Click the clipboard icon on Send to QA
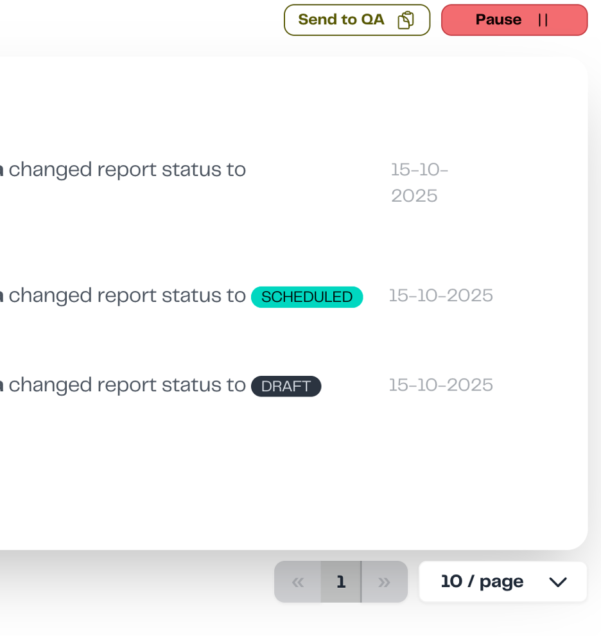Viewport: 601px width, 636px height. (x=406, y=20)
